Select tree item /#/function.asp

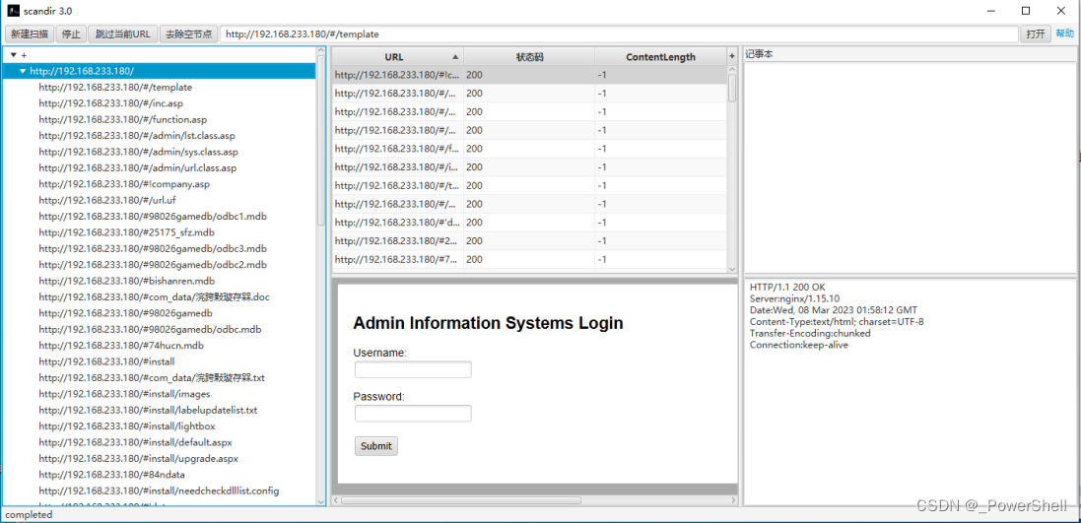(122, 119)
